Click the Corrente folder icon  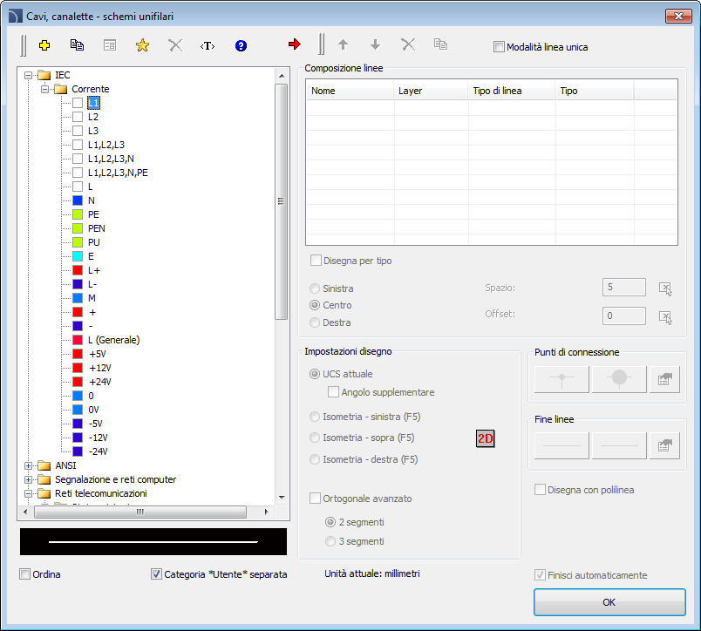coord(61,89)
